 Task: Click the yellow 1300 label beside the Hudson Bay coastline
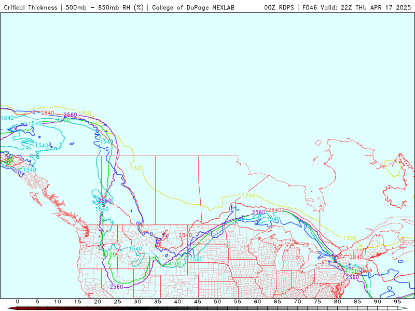click(248, 196)
